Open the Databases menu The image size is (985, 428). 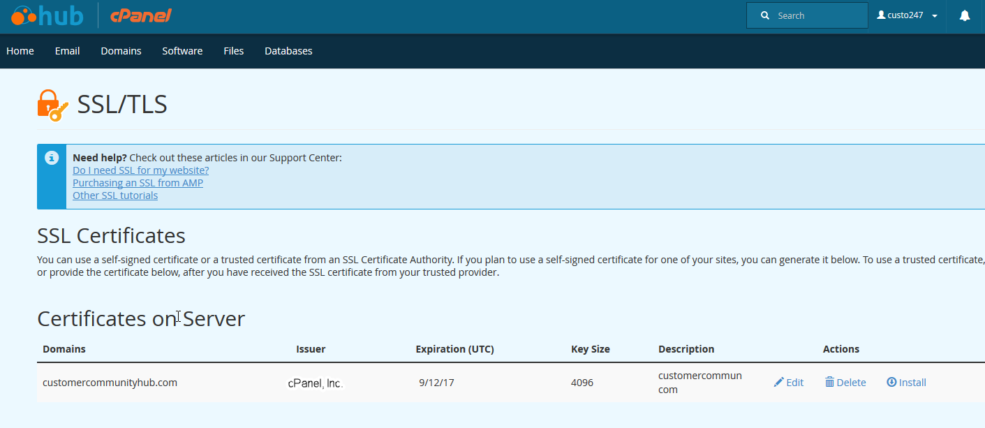[288, 51]
